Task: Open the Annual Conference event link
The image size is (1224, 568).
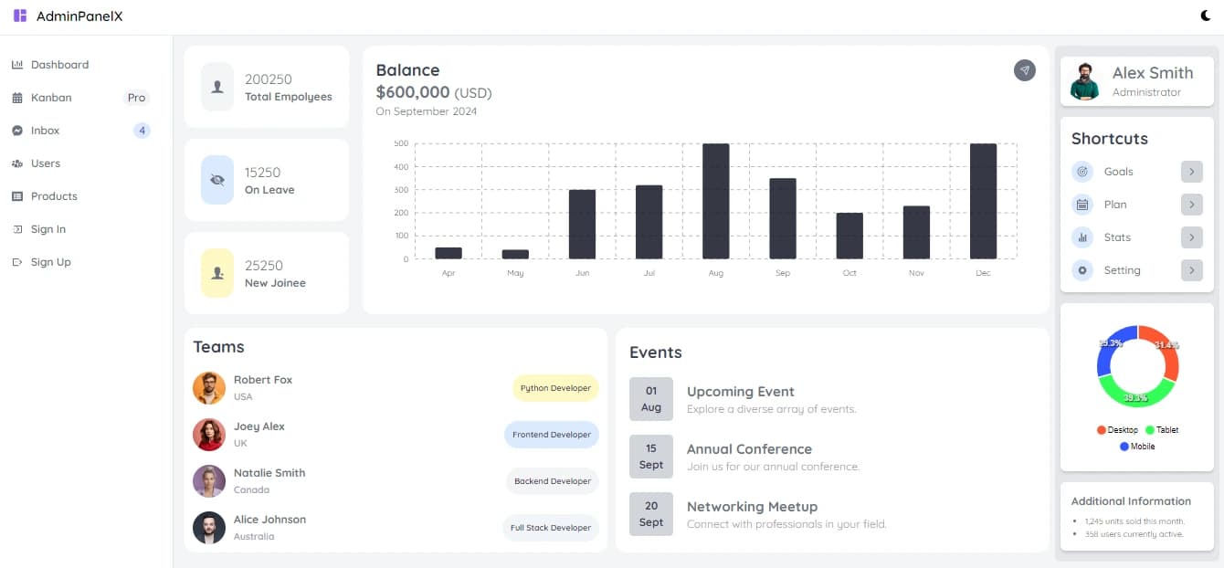Action: (x=749, y=449)
